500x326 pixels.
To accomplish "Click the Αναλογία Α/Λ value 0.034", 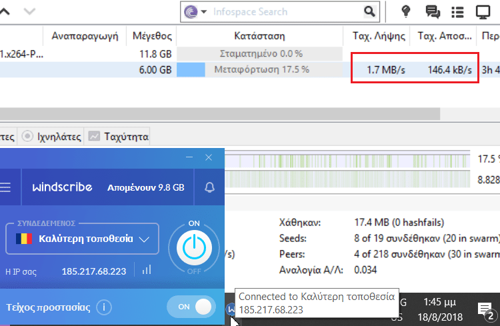I will (365, 270).
